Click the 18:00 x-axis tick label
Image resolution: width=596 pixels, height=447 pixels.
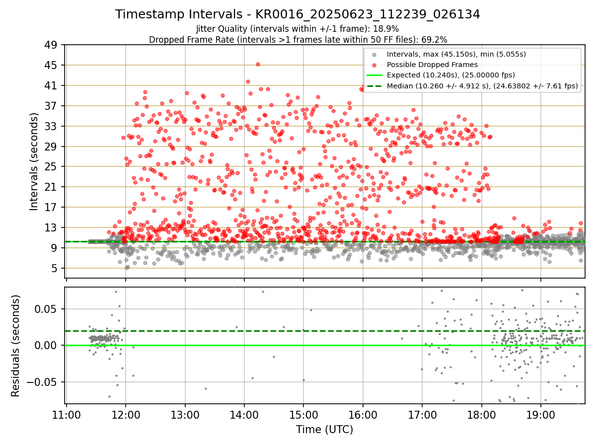pyautogui.click(x=481, y=415)
